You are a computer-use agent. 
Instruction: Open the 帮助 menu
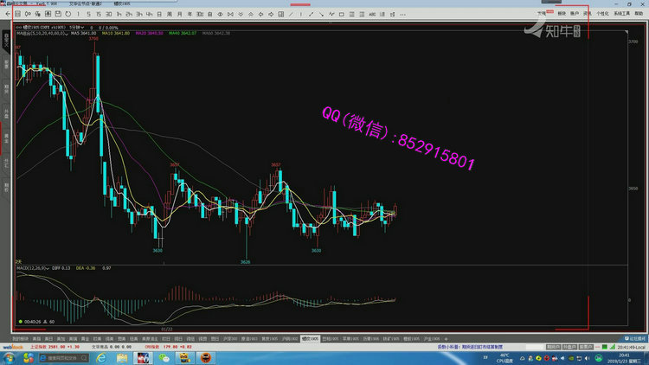tap(640, 14)
